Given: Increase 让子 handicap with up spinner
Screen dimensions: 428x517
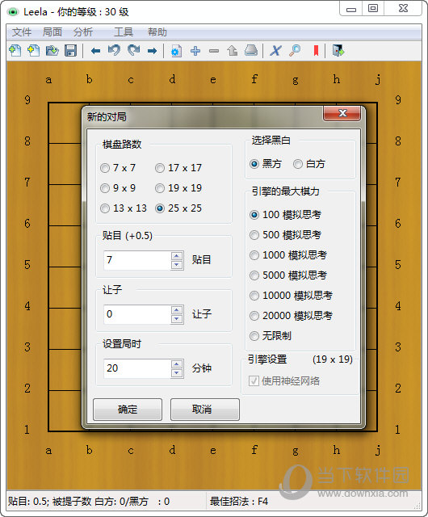Looking at the screenshot, I should tap(177, 310).
